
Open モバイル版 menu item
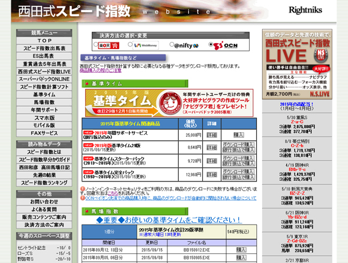pos(44,125)
